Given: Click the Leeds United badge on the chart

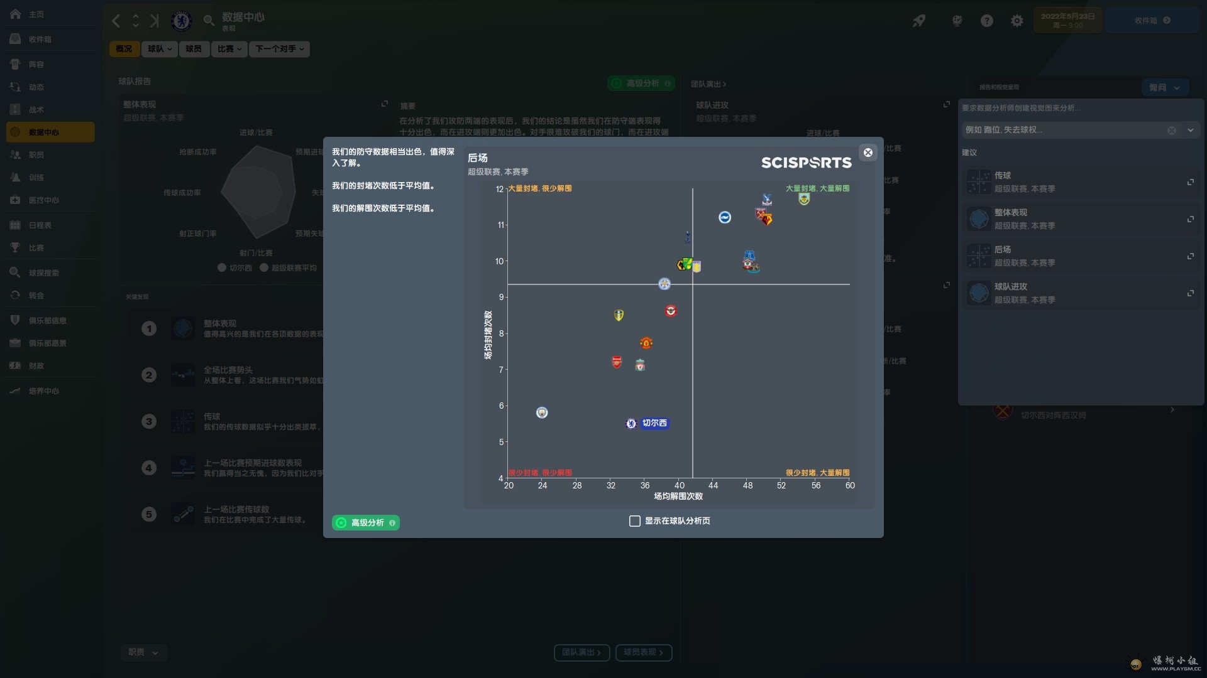Looking at the screenshot, I should [619, 315].
